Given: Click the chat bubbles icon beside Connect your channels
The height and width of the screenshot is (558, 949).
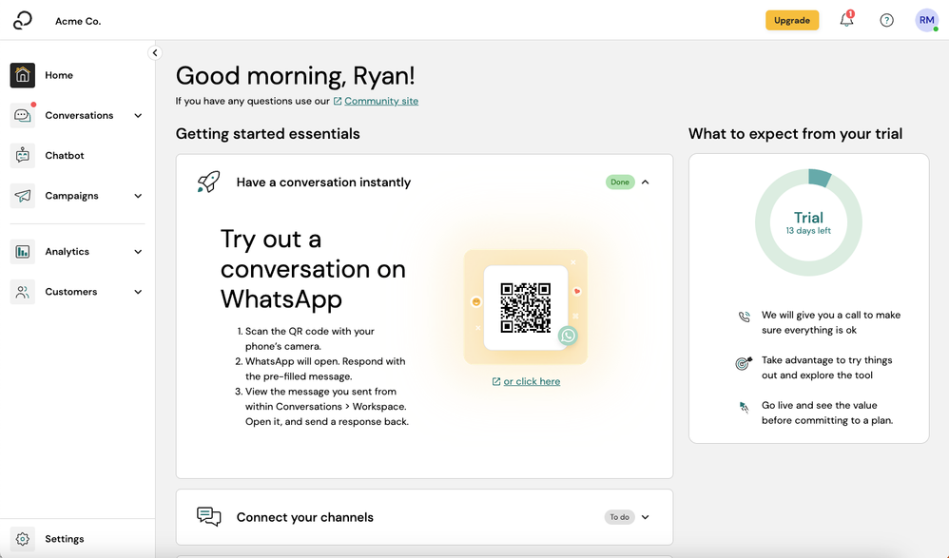Looking at the screenshot, I should 209,517.
